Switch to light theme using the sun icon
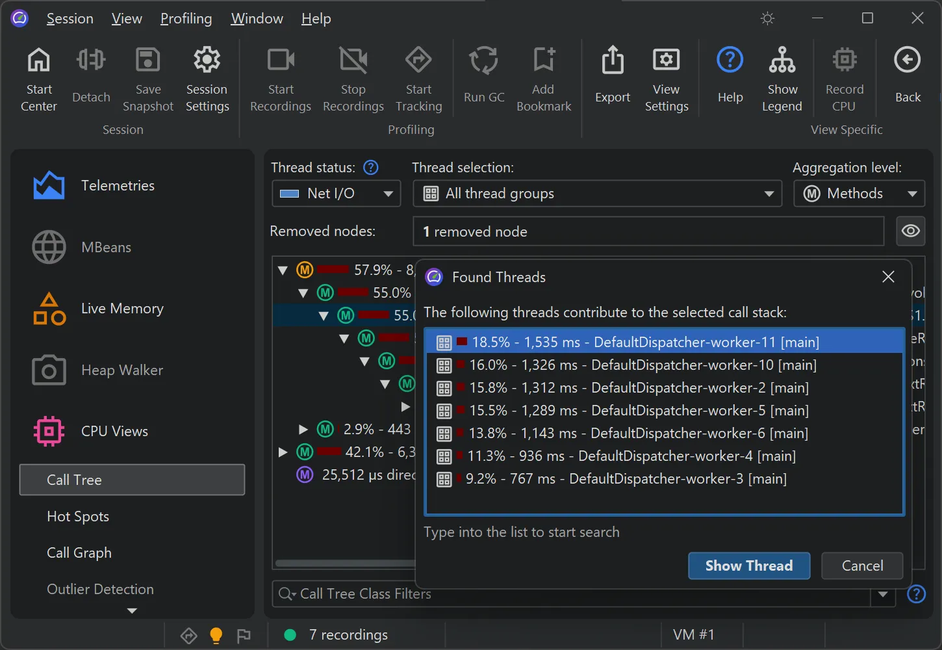Image resolution: width=942 pixels, height=650 pixels. click(767, 18)
